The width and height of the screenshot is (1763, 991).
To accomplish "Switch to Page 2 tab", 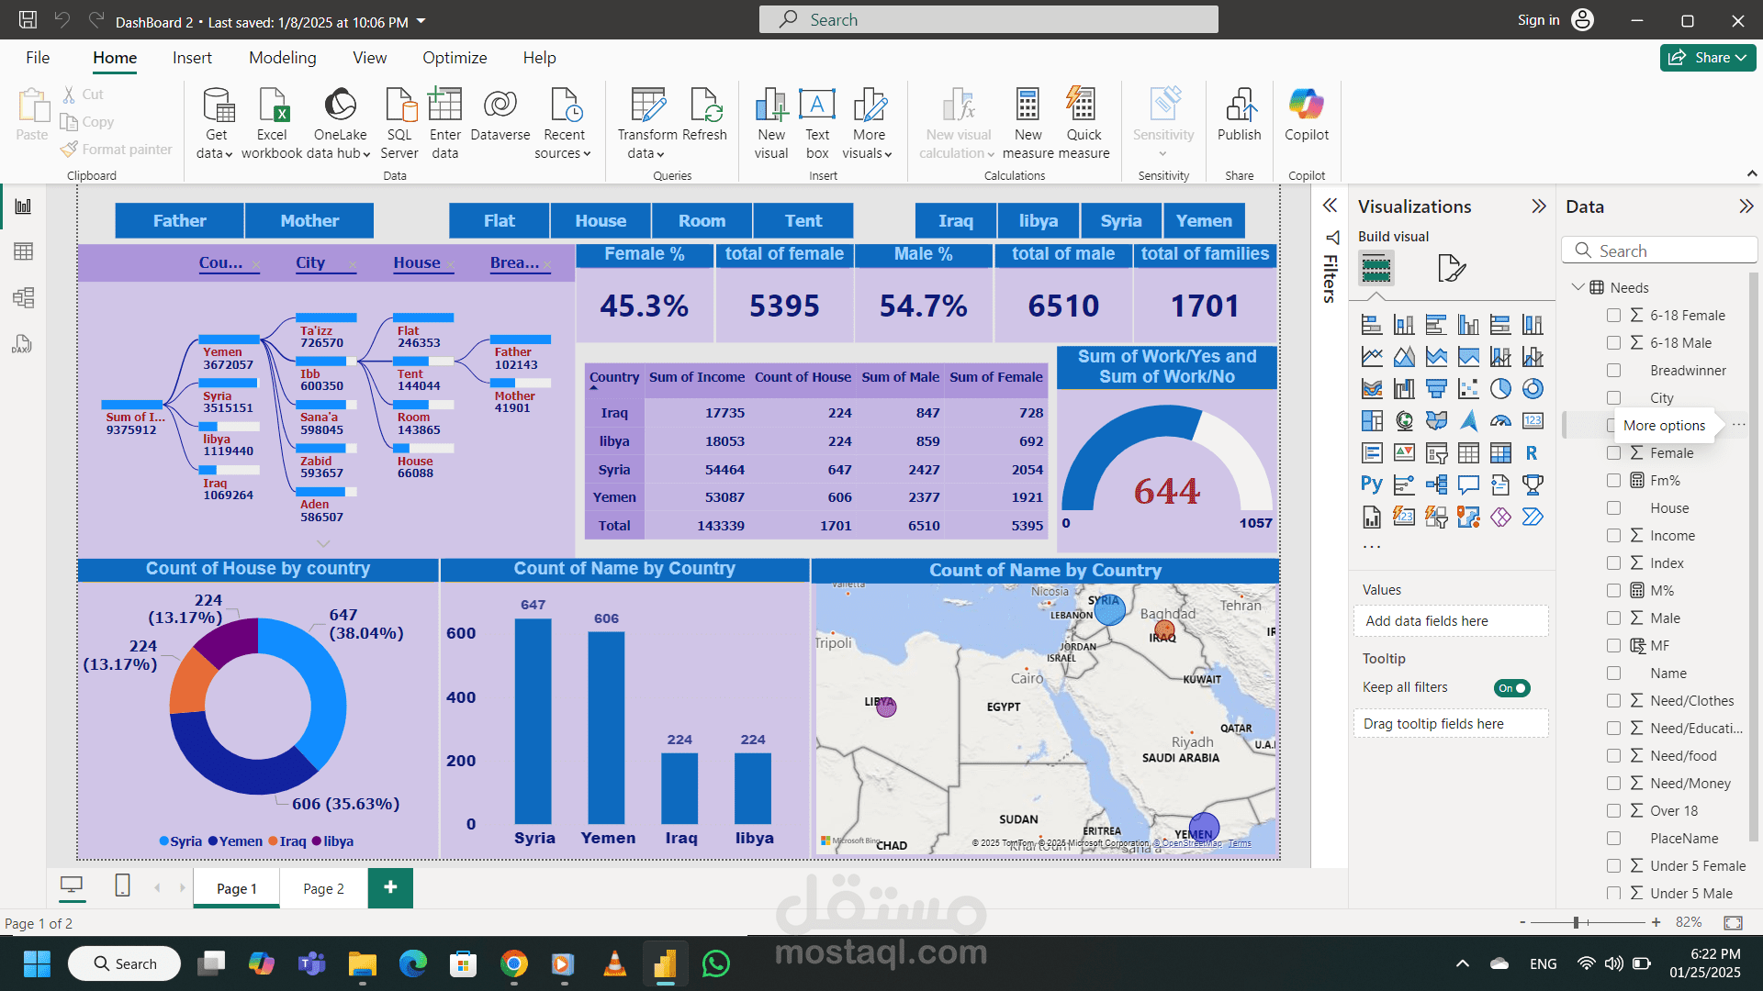I will tap(323, 888).
